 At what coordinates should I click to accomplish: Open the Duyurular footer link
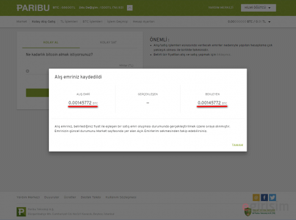(x=52, y=197)
